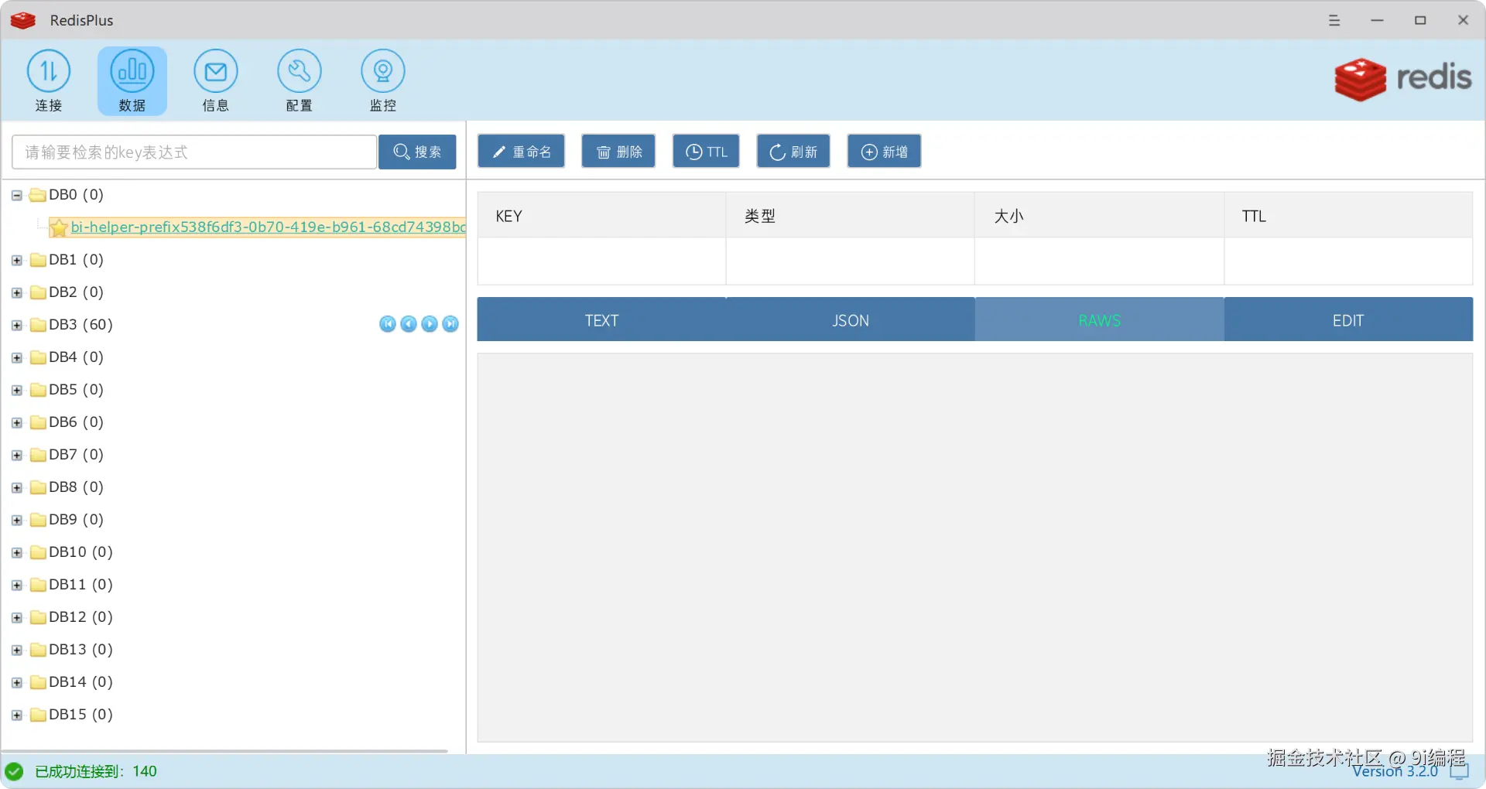Select the DB7 (0) tree label

click(76, 455)
